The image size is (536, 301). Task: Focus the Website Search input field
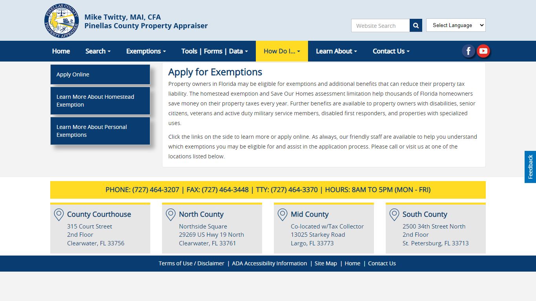click(380, 25)
